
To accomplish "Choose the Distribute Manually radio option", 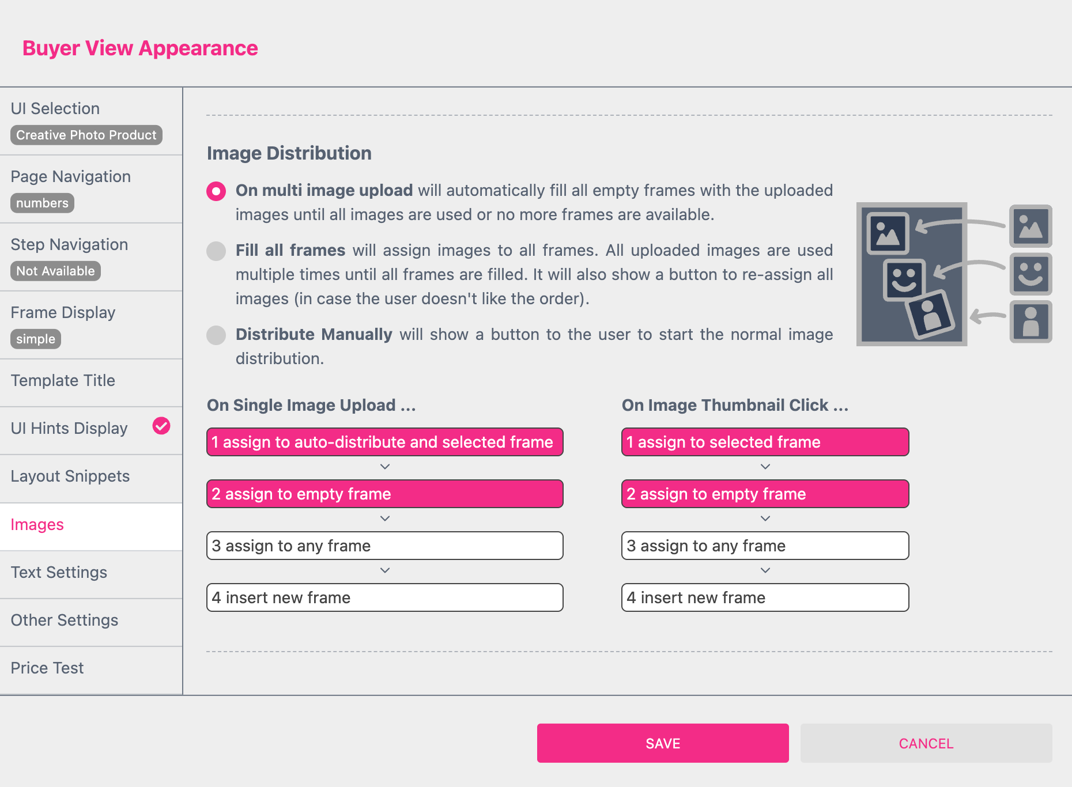I will (216, 335).
